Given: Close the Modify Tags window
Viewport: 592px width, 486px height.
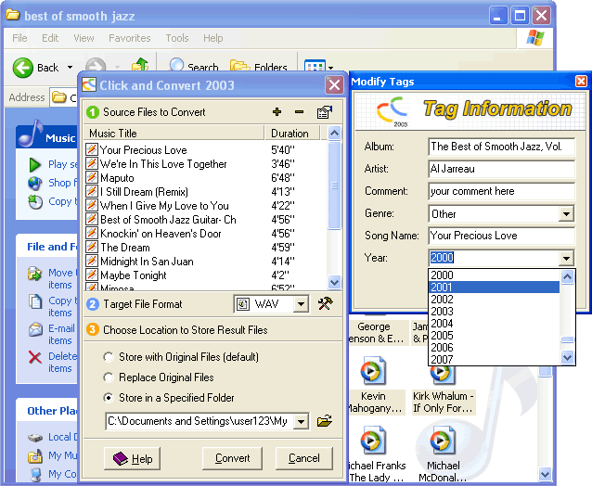Looking at the screenshot, I should (x=581, y=81).
